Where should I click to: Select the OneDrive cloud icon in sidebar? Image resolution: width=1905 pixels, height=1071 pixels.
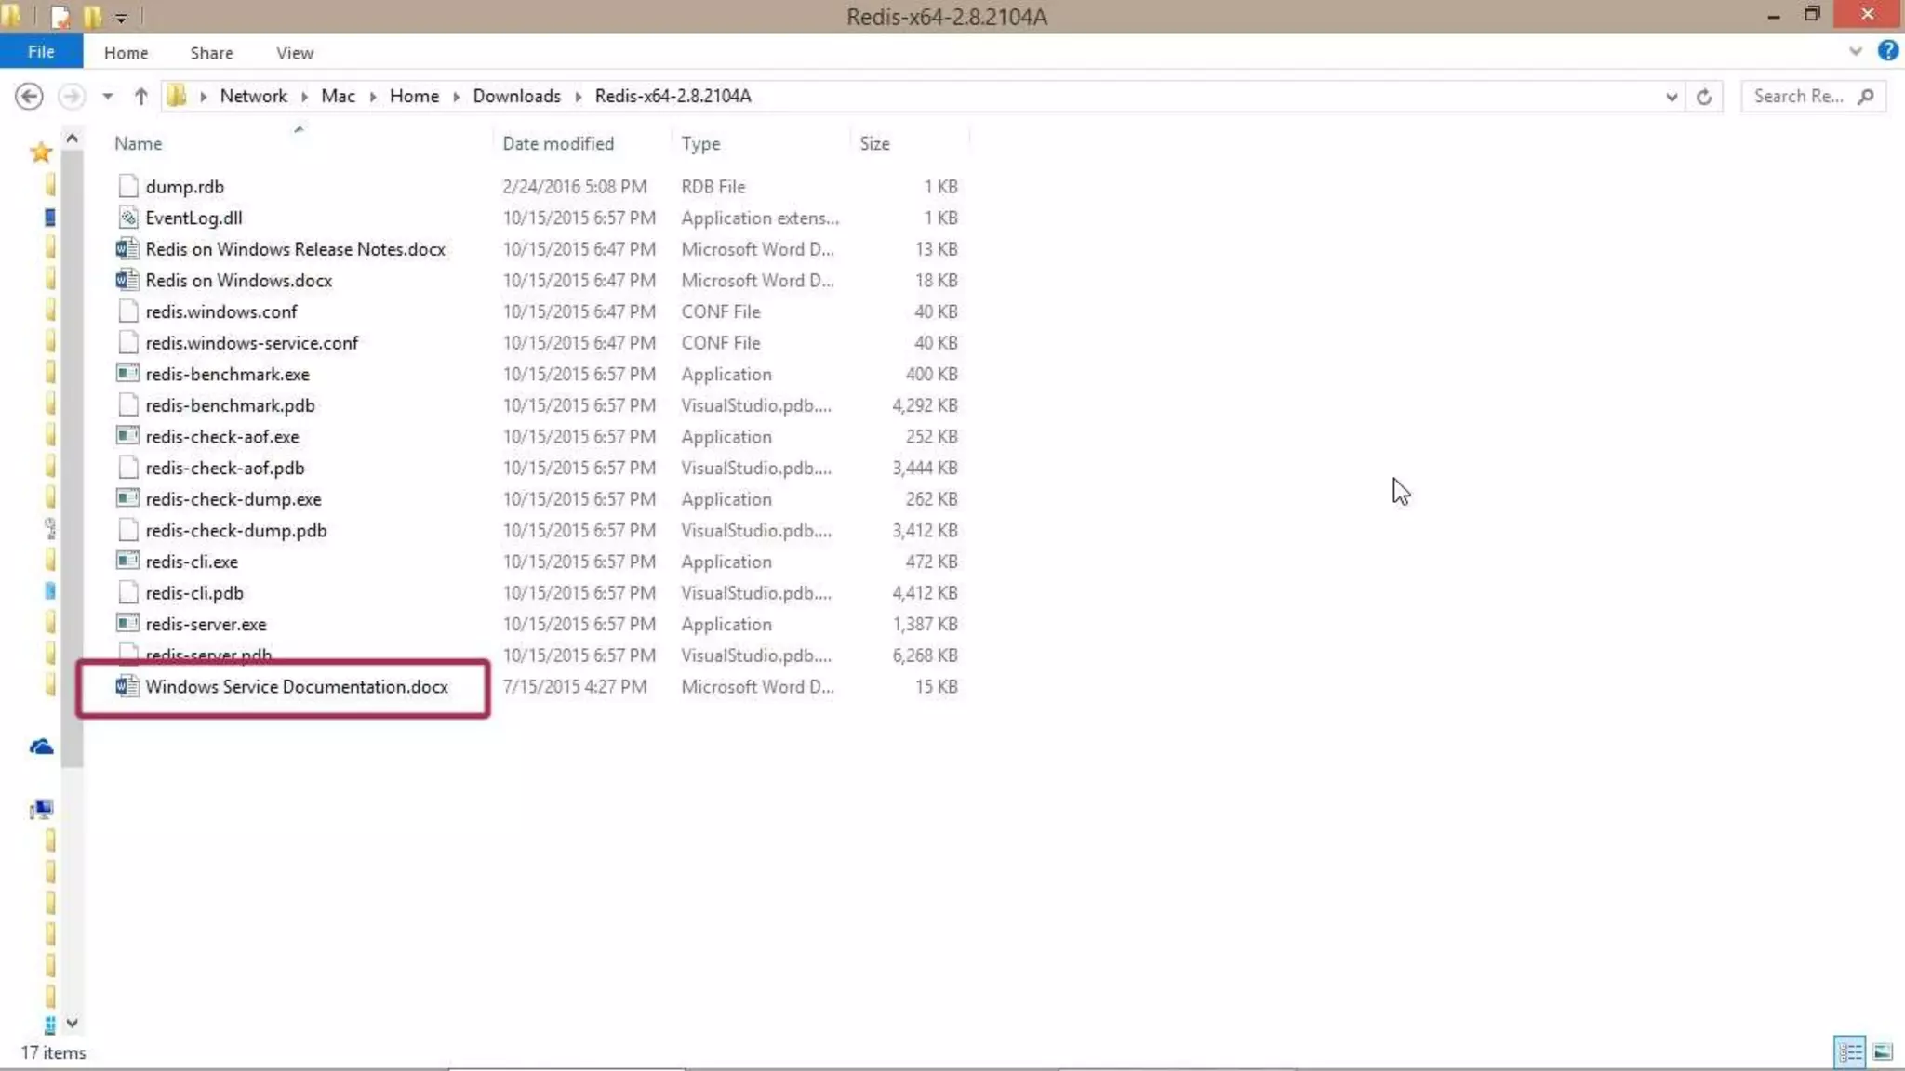41,747
